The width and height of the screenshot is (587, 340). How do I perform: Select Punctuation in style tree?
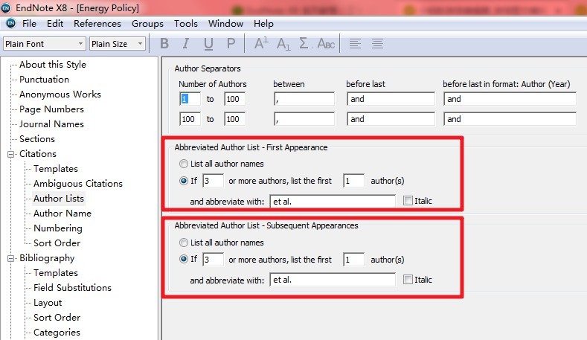click(x=44, y=80)
